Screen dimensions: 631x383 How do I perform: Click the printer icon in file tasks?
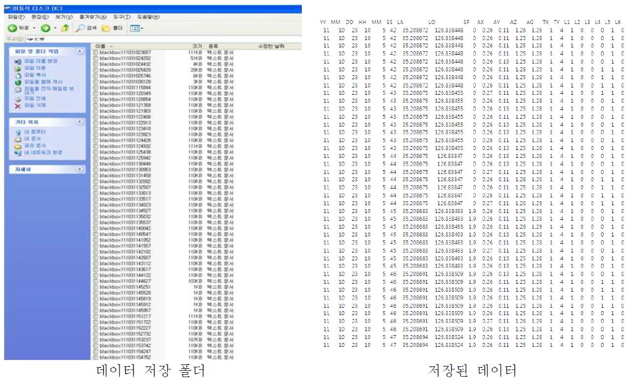click(18, 98)
